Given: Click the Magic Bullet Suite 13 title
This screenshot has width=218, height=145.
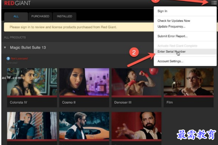Looking at the screenshot, I should (x=28, y=48).
